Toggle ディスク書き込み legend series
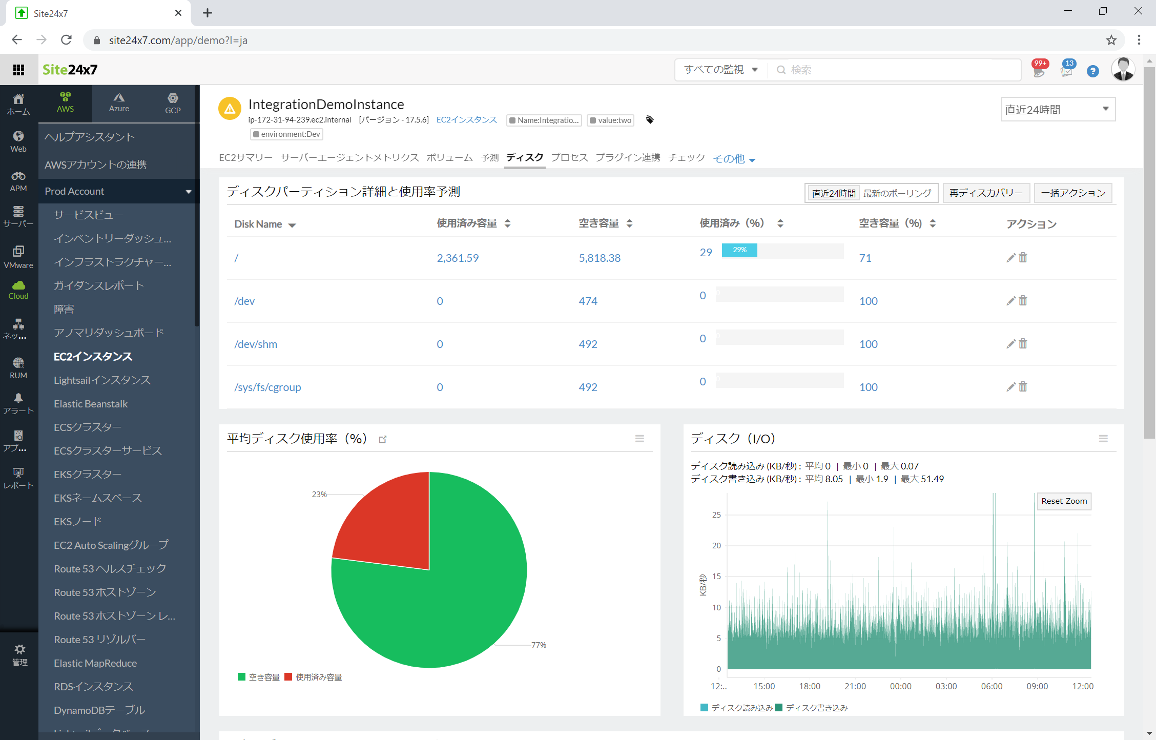 point(811,708)
